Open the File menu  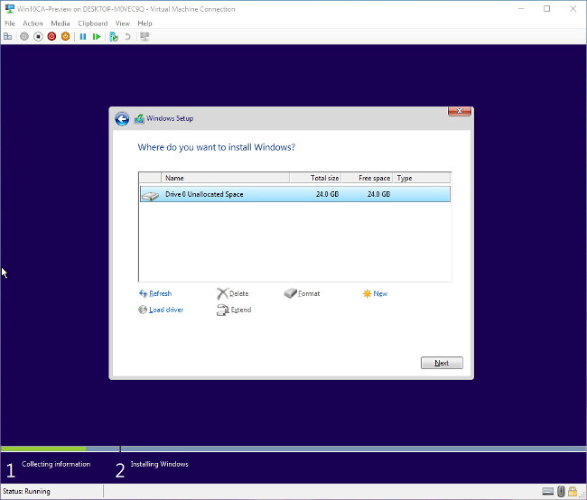tap(10, 23)
